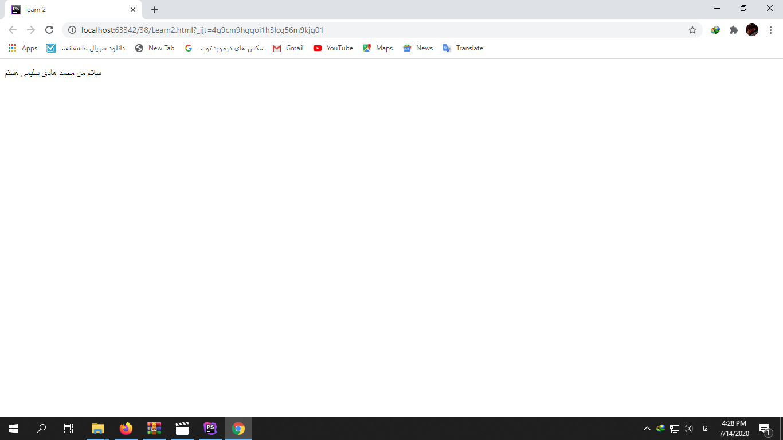Reload the page with the refresh icon
This screenshot has width=783, height=440.
click(49, 30)
